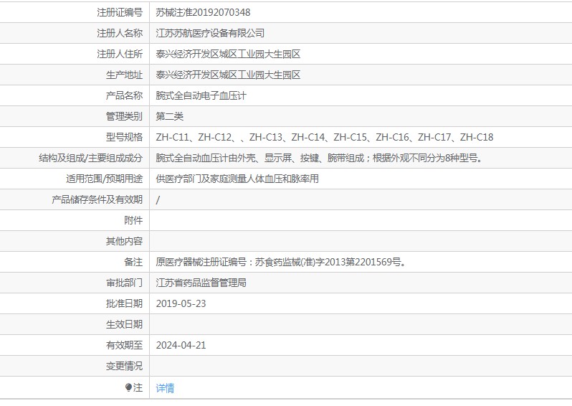572x406 pixels.
Task: Click the 生效日期 label
Action: click(124, 324)
